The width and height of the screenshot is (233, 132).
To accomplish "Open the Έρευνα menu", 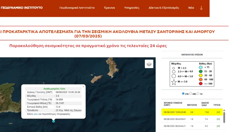I will click(x=109, y=8).
